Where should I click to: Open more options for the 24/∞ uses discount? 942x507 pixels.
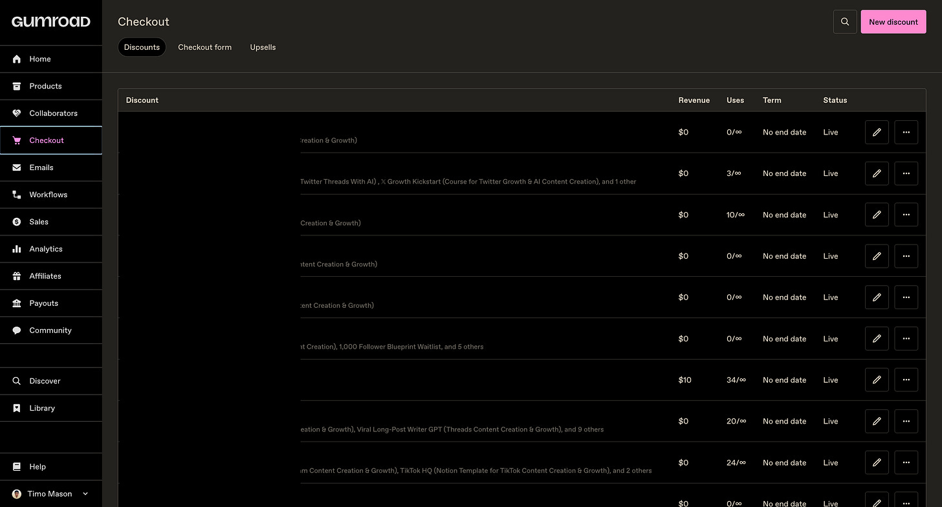pyautogui.click(x=906, y=462)
